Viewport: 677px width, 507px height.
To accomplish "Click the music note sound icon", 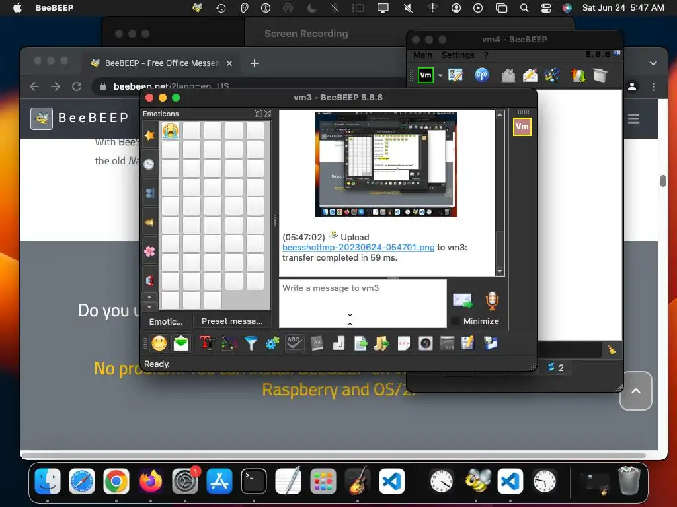I will click(339, 343).
